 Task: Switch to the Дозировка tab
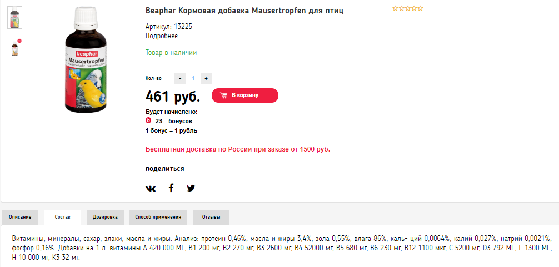click(x=105, y=216)
